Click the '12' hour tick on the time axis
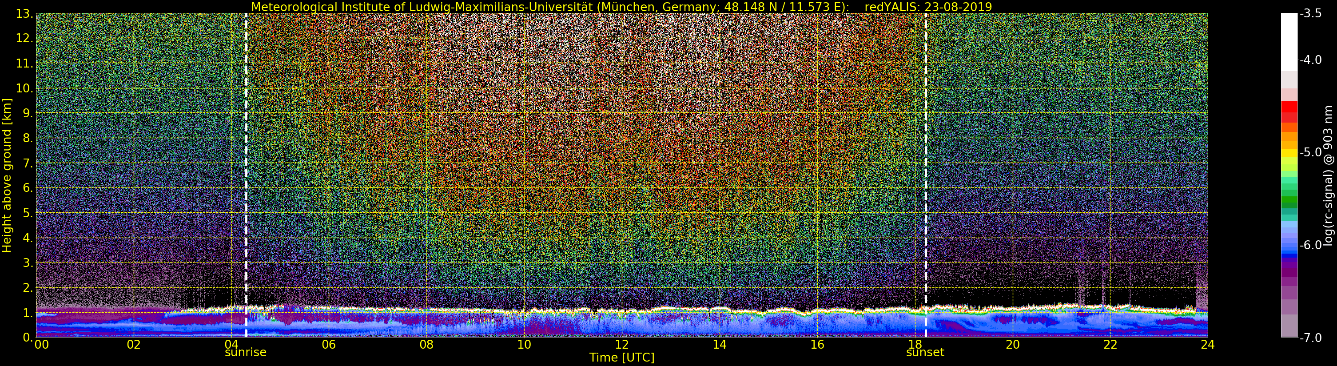 (x=622, y=344)
